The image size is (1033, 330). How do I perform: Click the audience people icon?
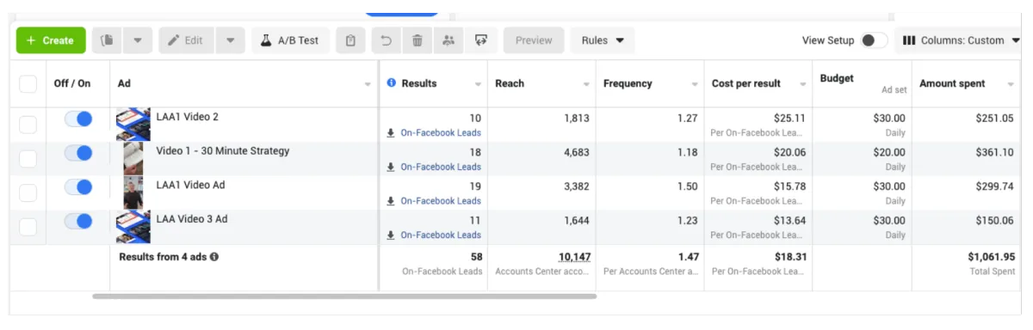point(448,40)
